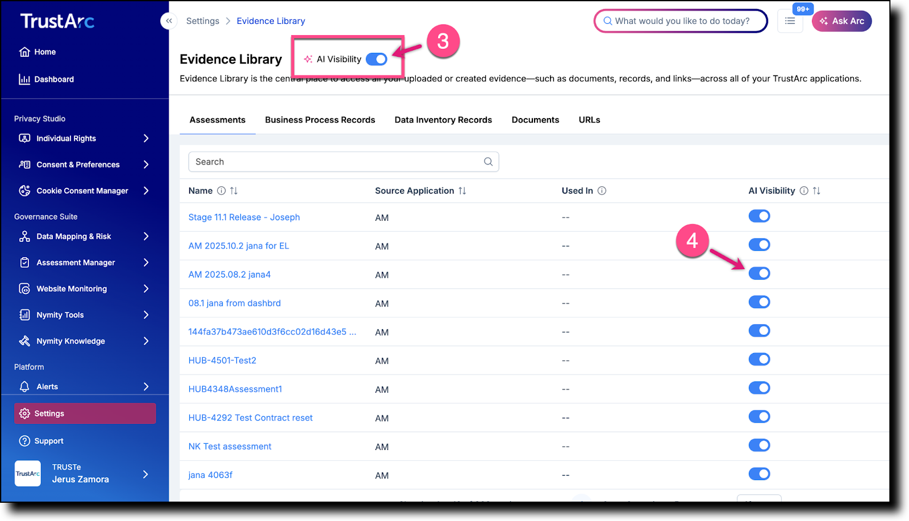Expand Data Mapping & Risk submenu chevron
This screenshot has height=521, width=909.
(x=146, y=236)
